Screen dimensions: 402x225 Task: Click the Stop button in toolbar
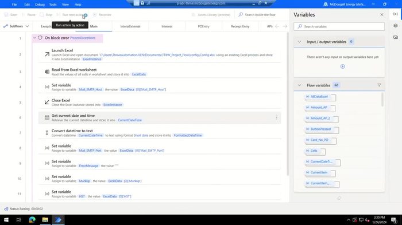point(46,15)
